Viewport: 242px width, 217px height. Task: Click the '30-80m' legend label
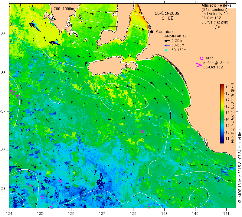(178, 45)
